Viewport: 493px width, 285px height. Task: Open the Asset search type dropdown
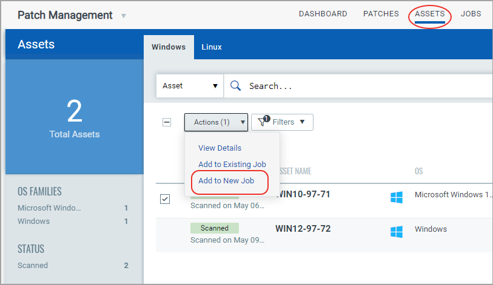click(x=190, y=86)
